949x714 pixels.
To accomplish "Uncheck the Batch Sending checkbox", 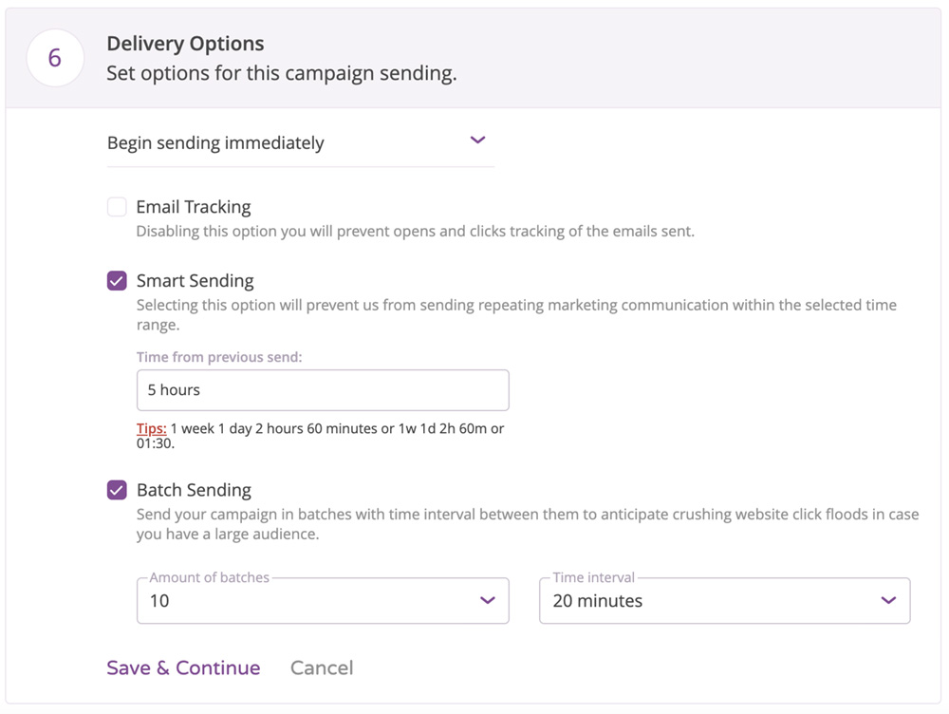I will pos(117,490).
